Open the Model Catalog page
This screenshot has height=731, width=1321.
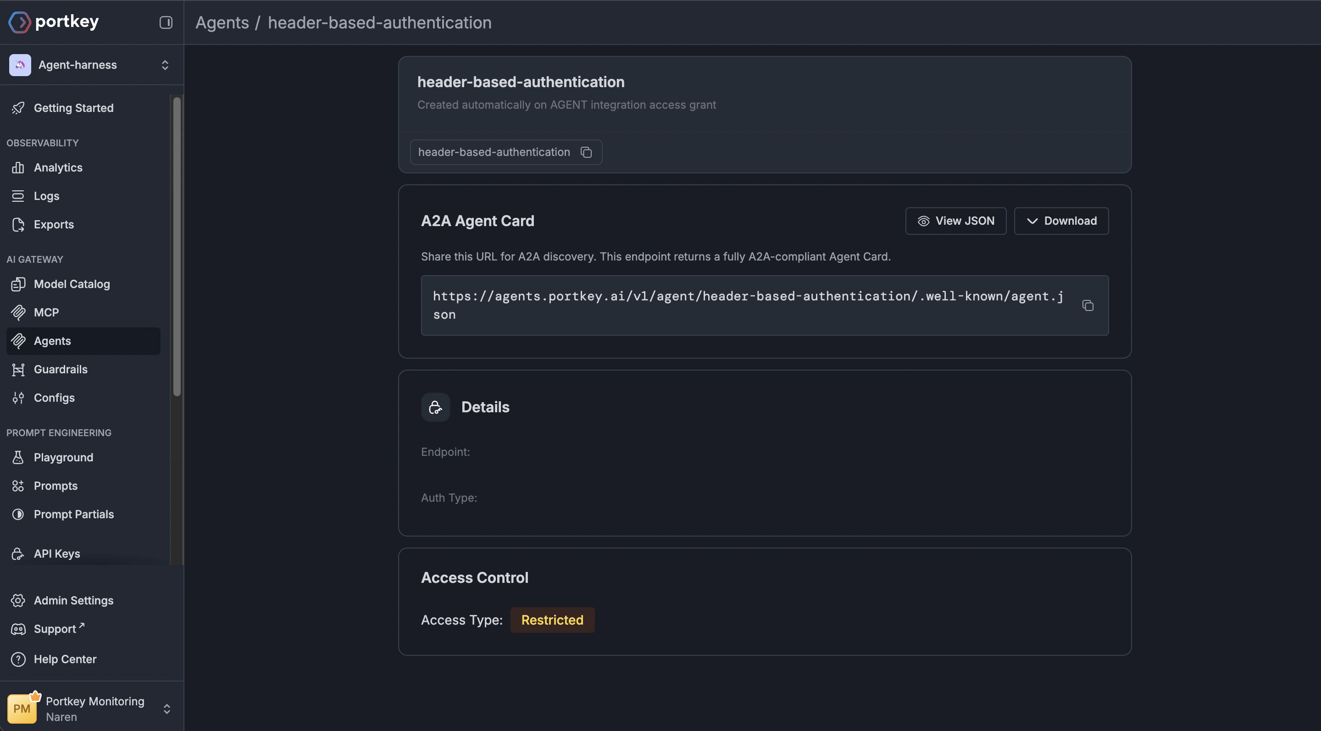pyautogui.click(x=71, y=284)
